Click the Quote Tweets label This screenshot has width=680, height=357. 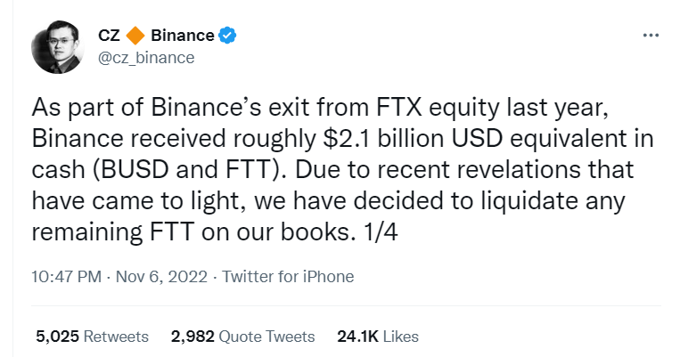pyautogui.click(x=266, y=337)
